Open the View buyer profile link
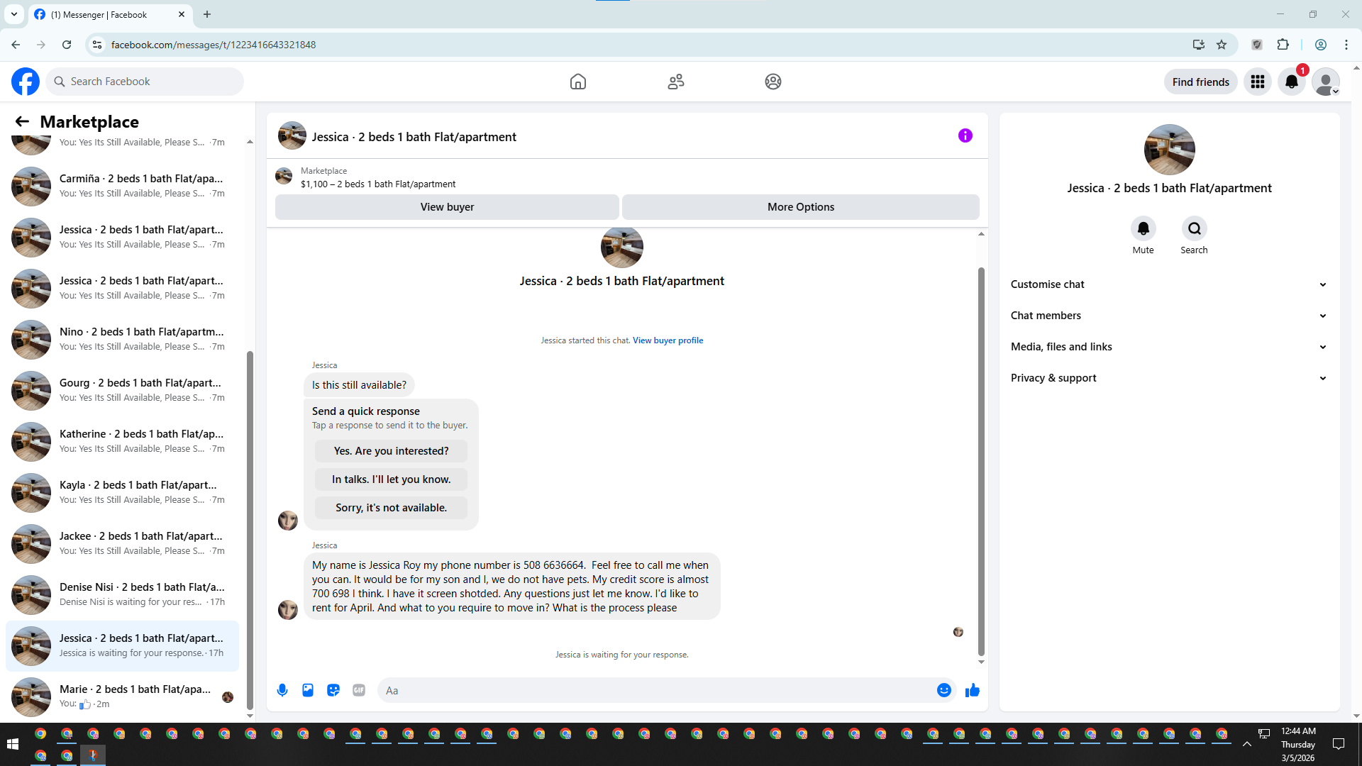 (x=668, y=340)
